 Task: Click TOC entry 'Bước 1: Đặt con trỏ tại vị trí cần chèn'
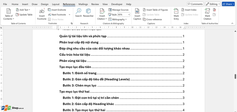click(x=124, y=98)
